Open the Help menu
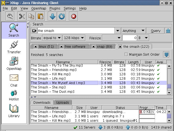Screen dimensions: 174x131 83,8
